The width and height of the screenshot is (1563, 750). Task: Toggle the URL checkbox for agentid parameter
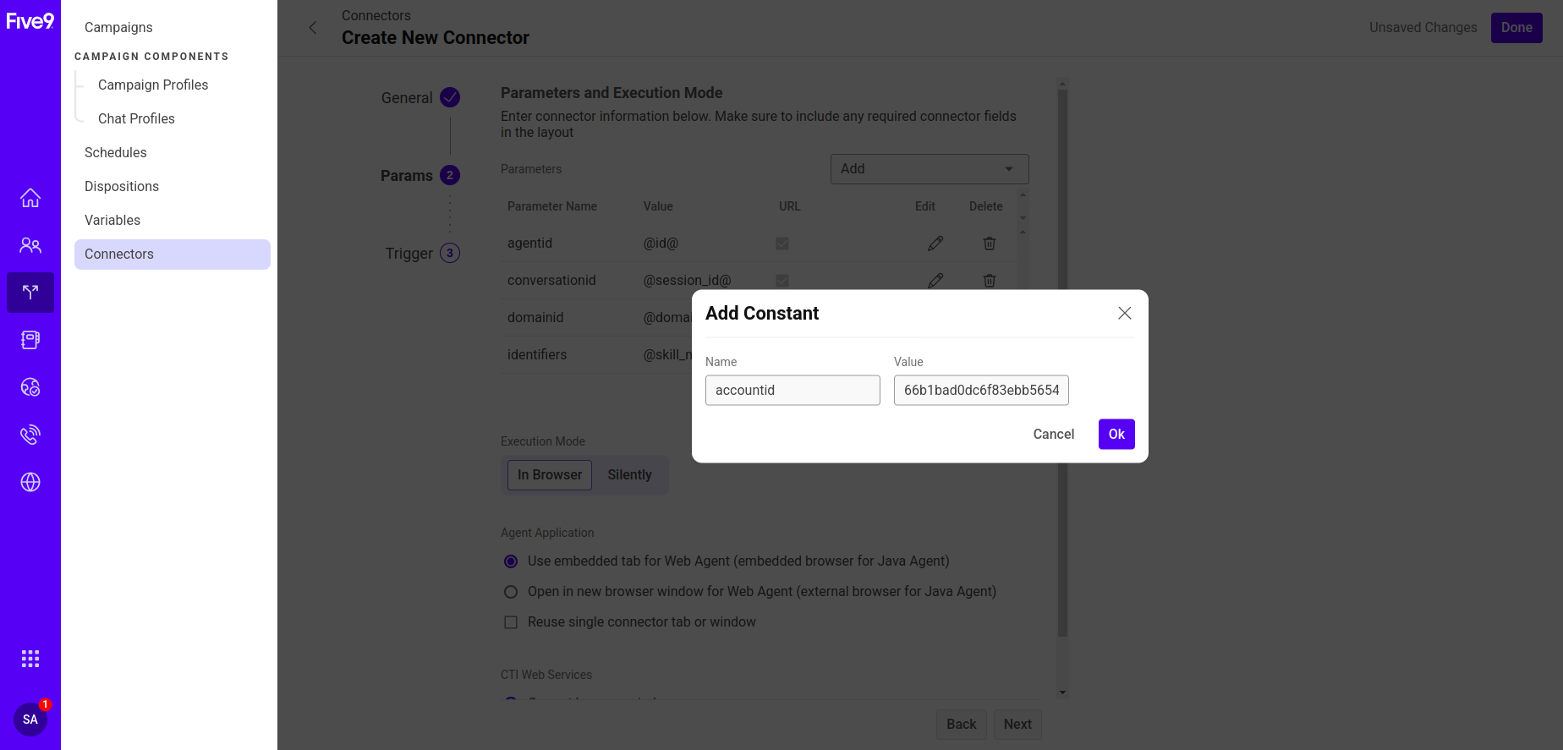(x=781, y=243)
